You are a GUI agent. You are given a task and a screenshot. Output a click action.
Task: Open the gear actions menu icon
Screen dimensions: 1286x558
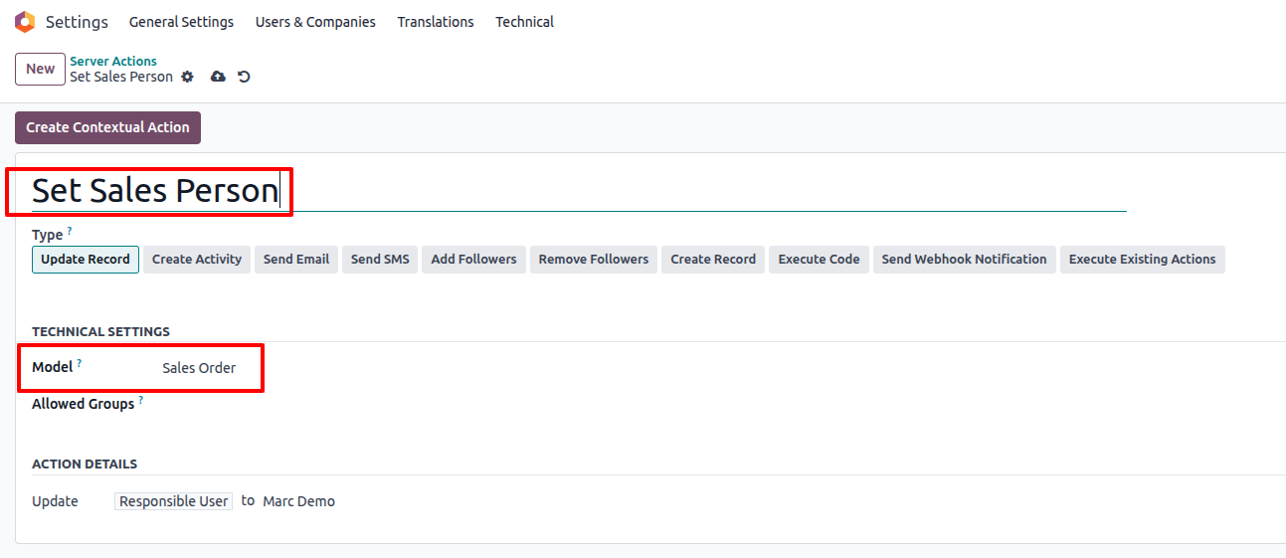coord(187,77)
